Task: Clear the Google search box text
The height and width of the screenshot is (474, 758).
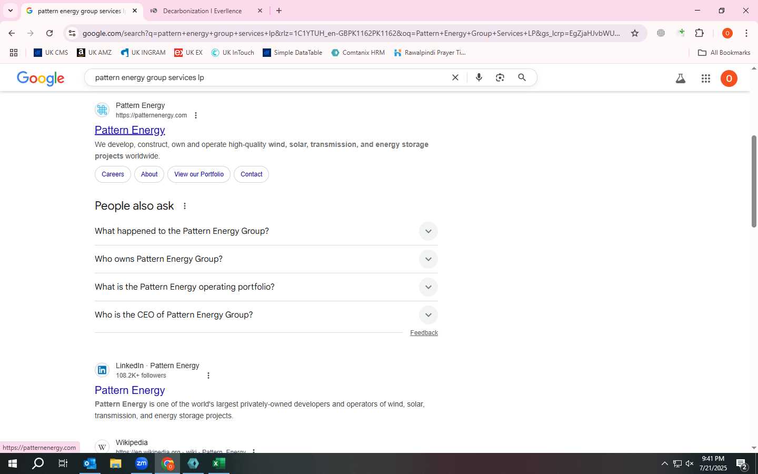Action: pyautogui.click(x=455, y=77)
